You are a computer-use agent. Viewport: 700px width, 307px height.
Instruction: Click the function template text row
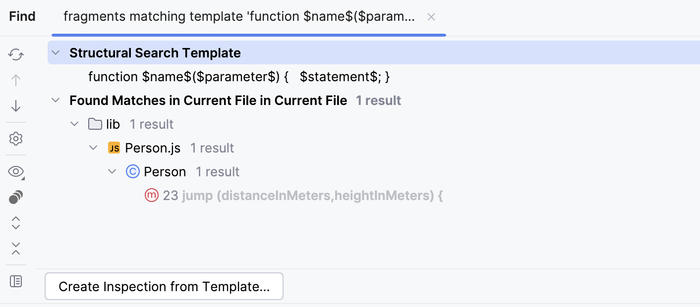click(x=239, y=77)
